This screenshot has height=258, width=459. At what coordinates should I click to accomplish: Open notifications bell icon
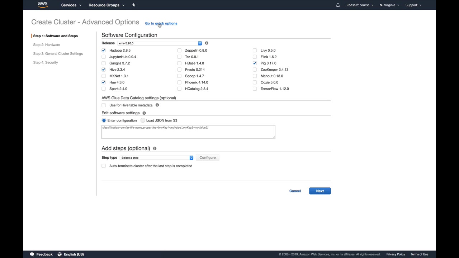(x=338, y=5)
